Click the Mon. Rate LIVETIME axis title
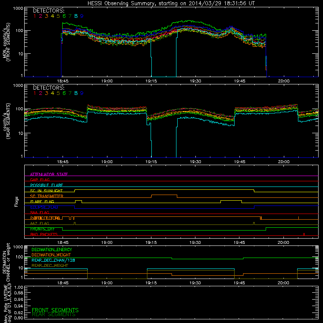This screenshot has width=323, height=323. (x=8, y=303)
